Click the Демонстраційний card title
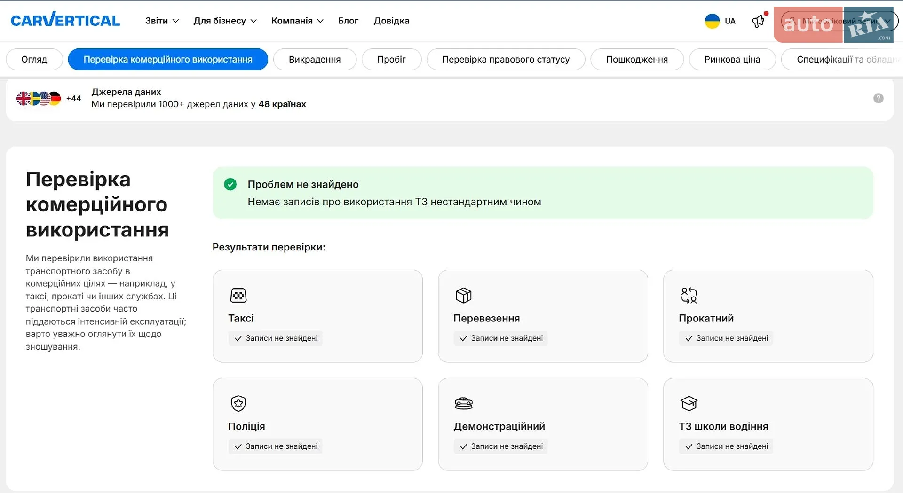 499,426
